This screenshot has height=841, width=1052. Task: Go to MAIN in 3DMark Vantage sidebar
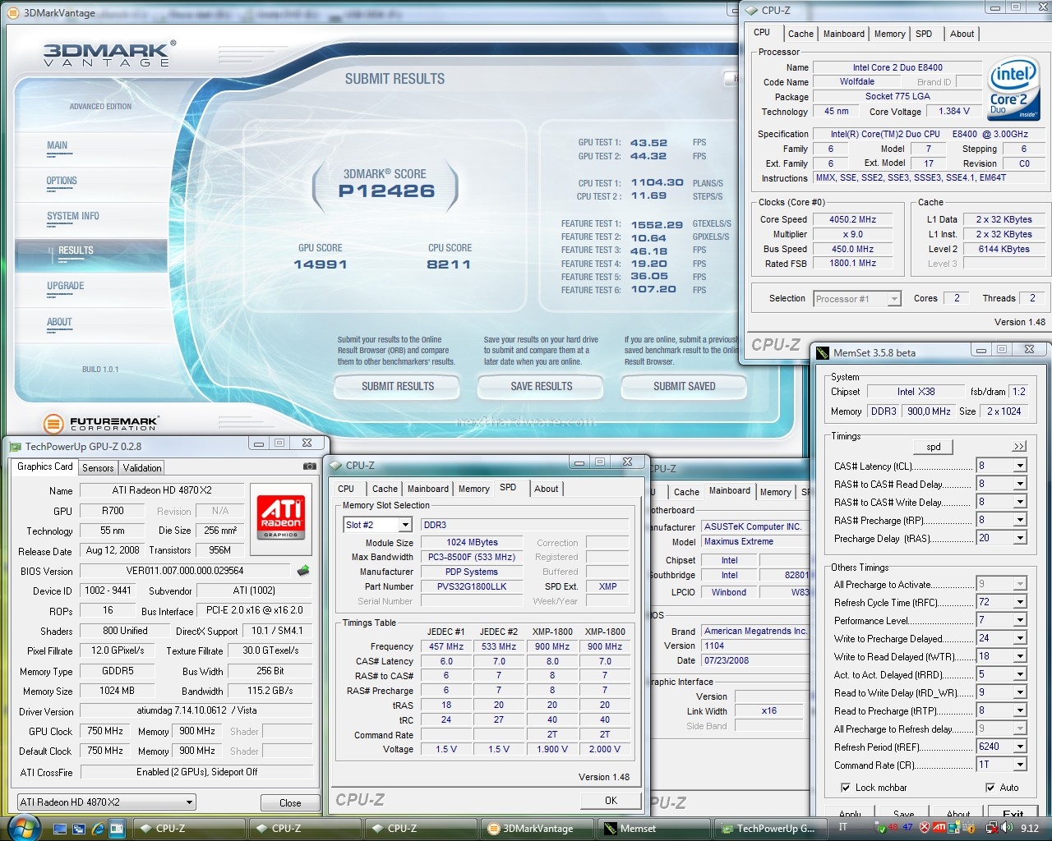pyautogui.click(x=57, y=146)
